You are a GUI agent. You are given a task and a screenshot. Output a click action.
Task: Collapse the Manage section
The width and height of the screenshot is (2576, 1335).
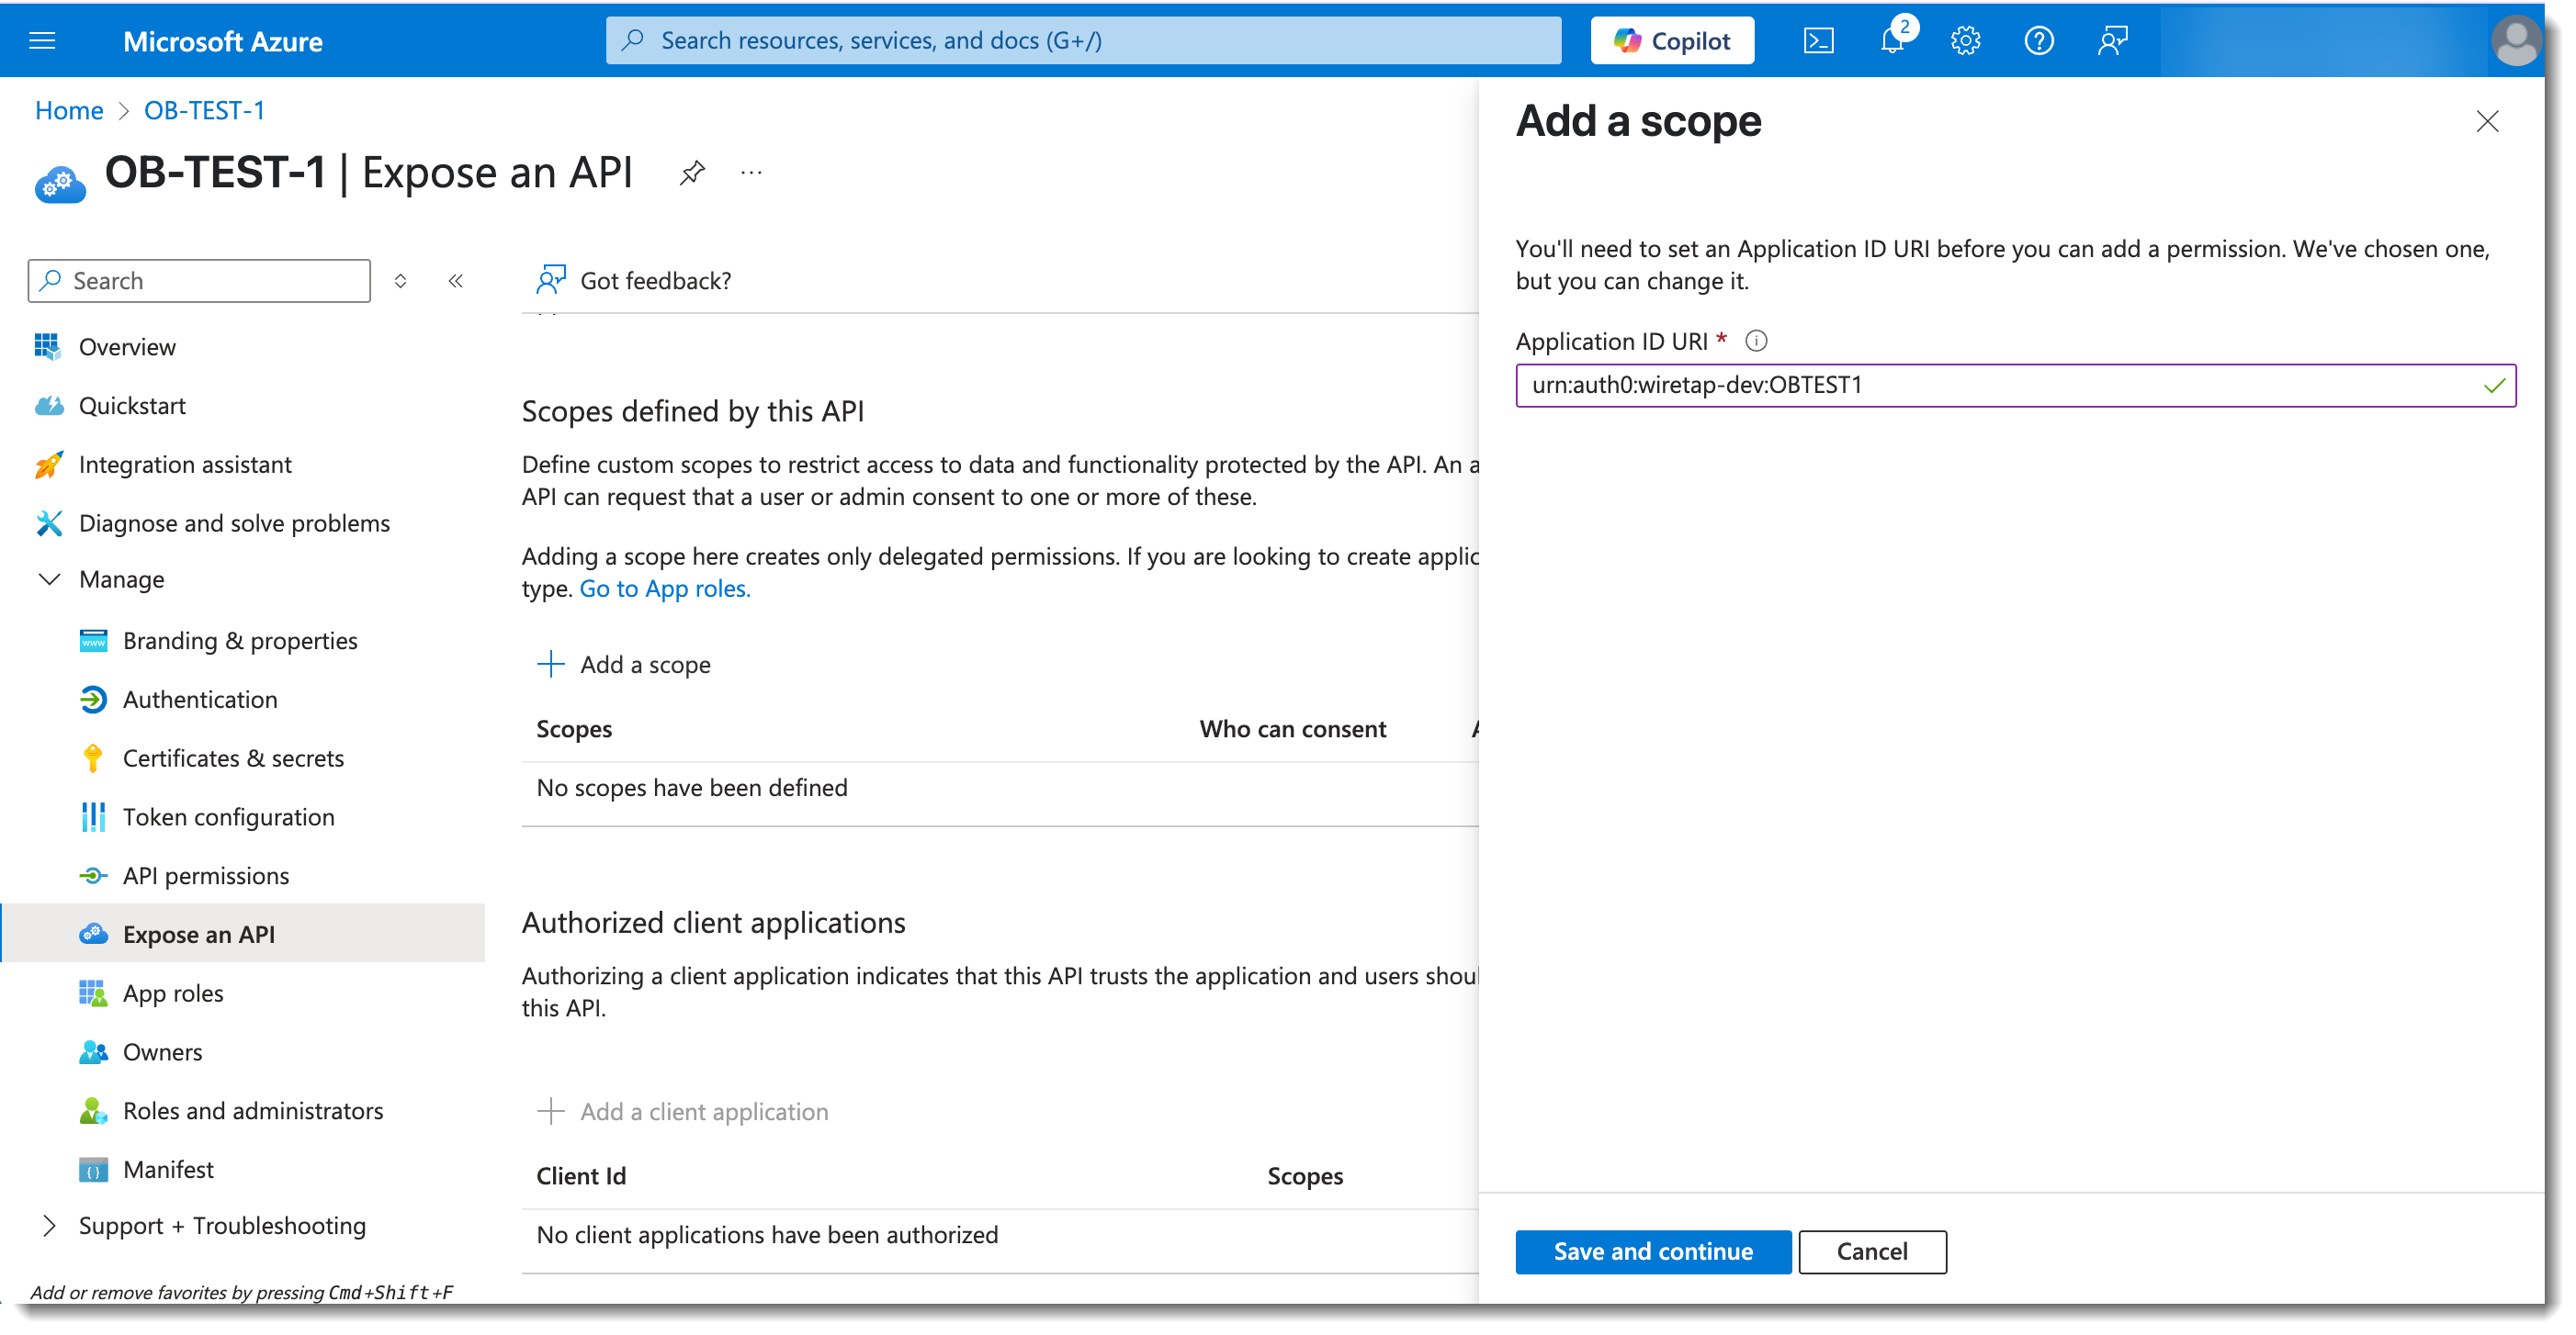(49, 579)
